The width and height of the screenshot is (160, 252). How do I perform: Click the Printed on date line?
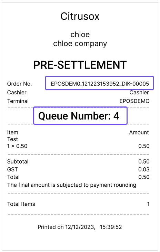[80, 227]
